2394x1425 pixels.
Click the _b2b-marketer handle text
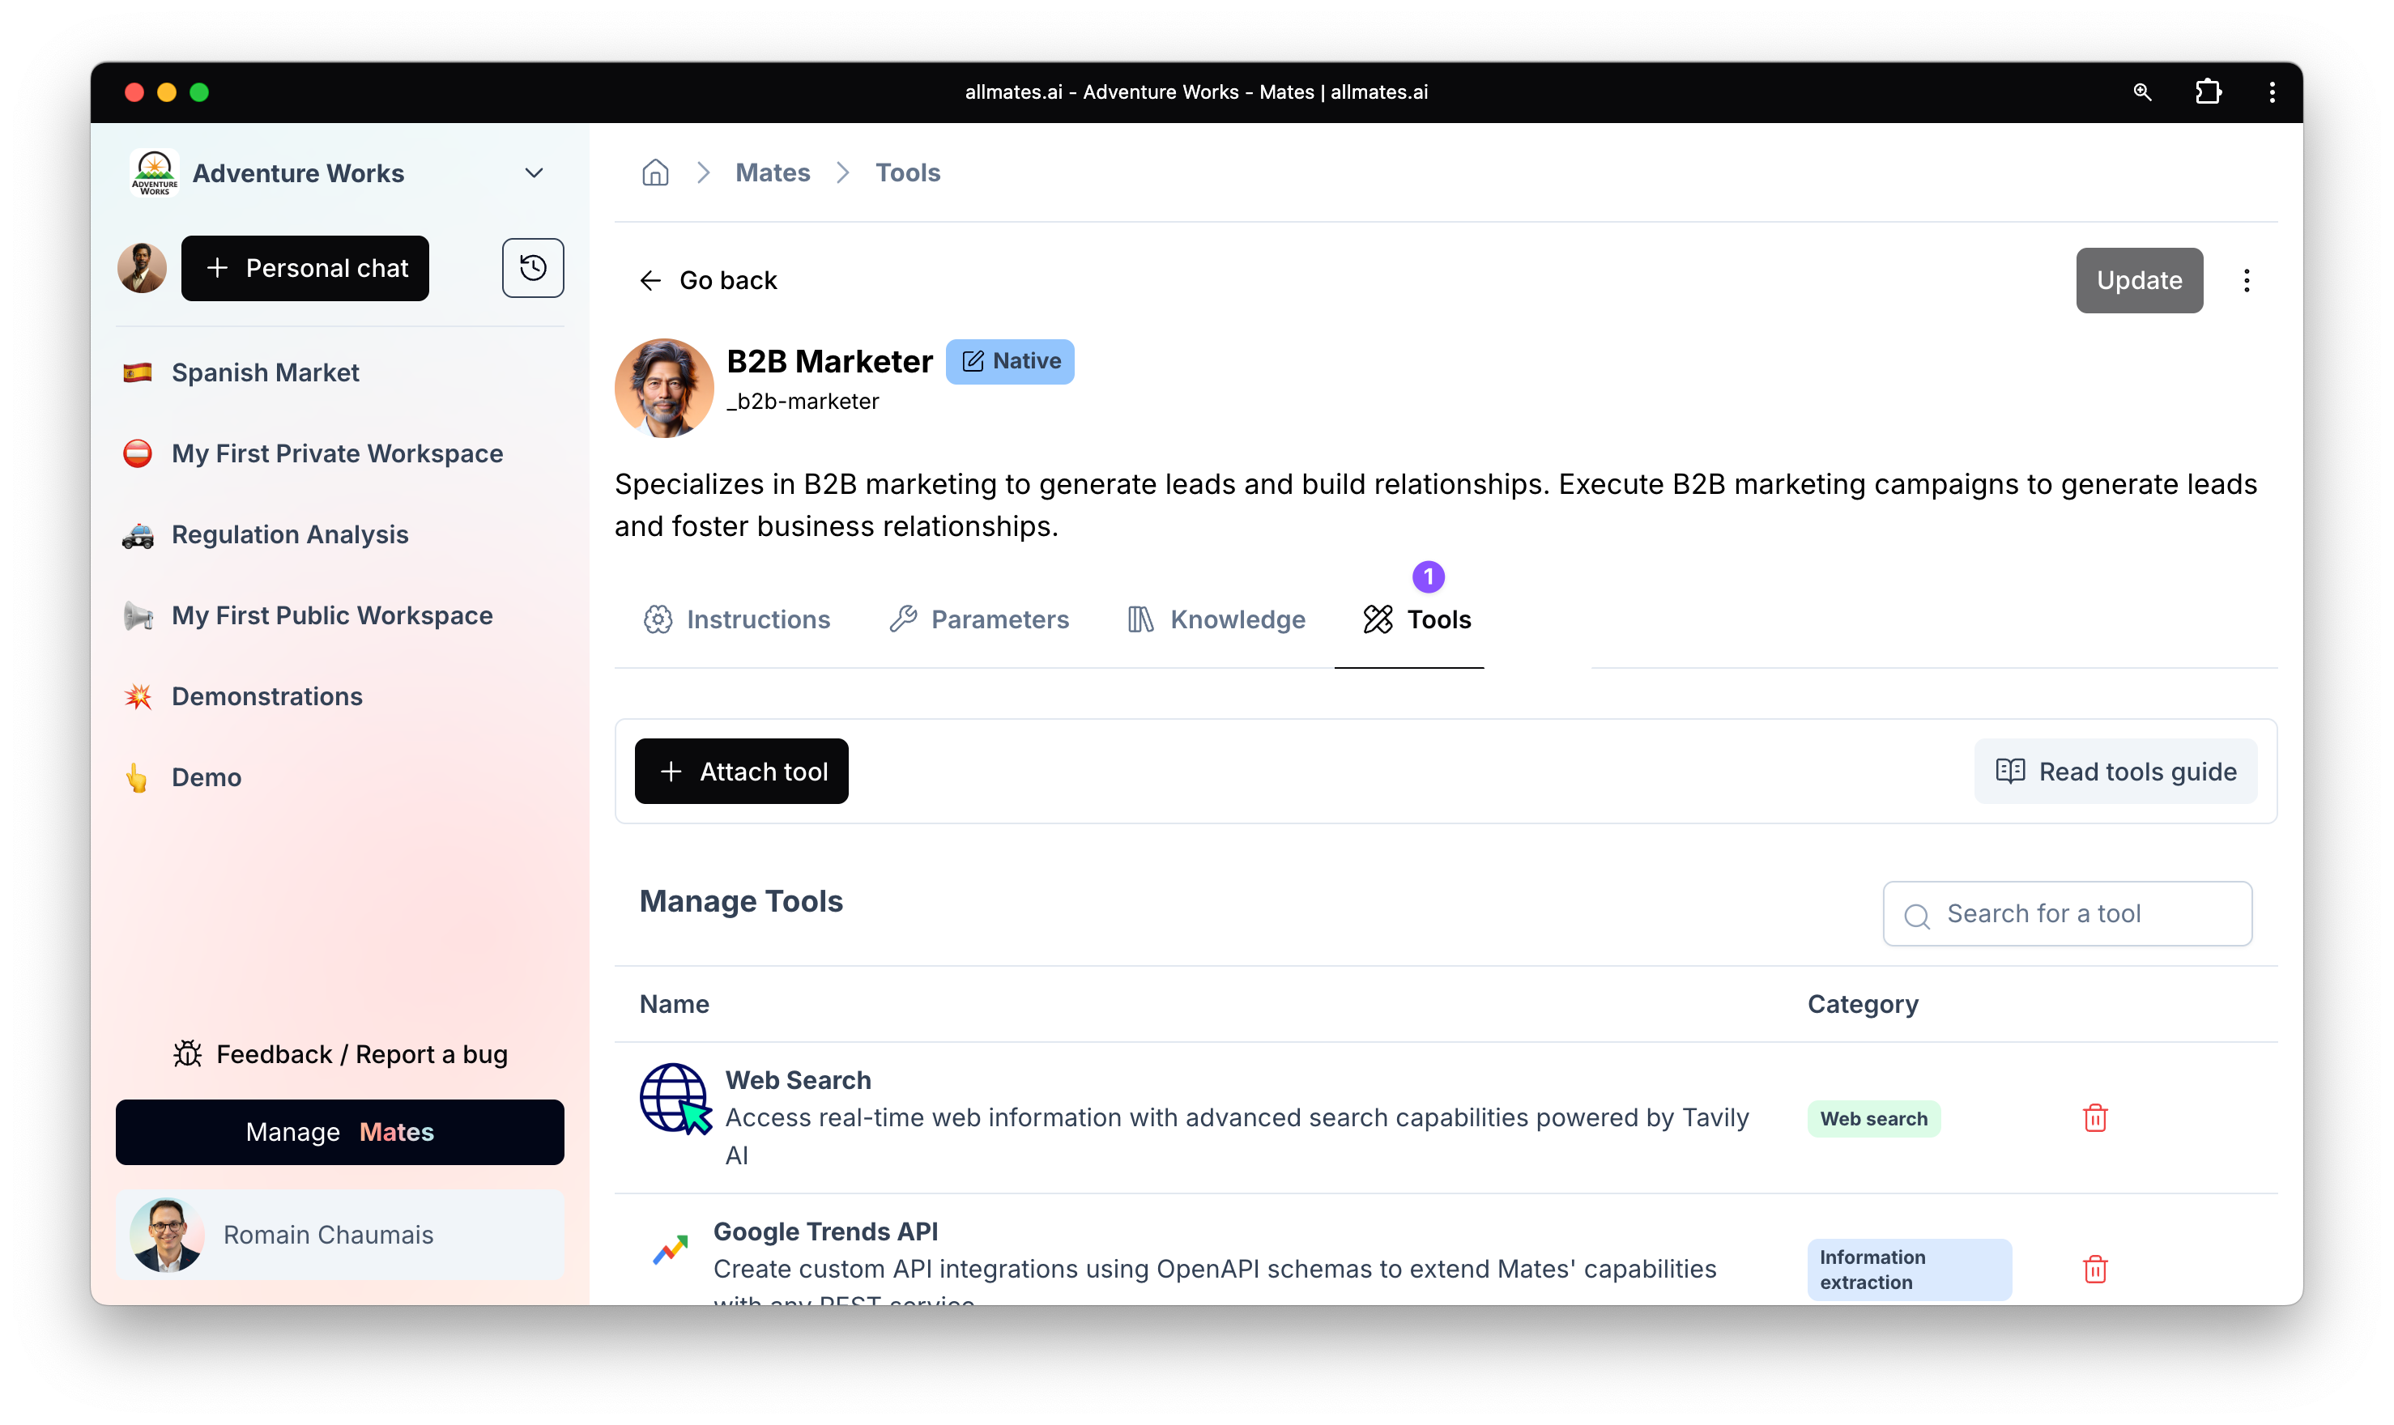[803, 402]
